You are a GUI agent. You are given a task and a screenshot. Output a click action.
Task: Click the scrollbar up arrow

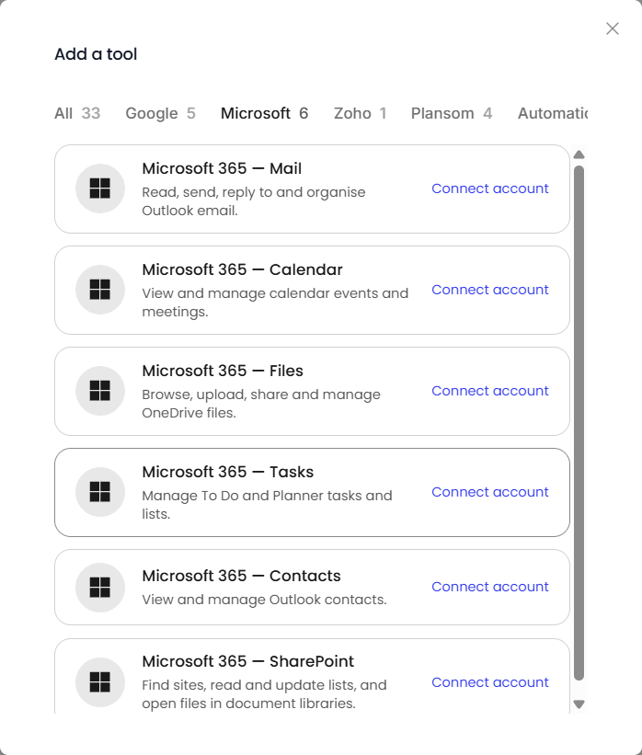579,154
